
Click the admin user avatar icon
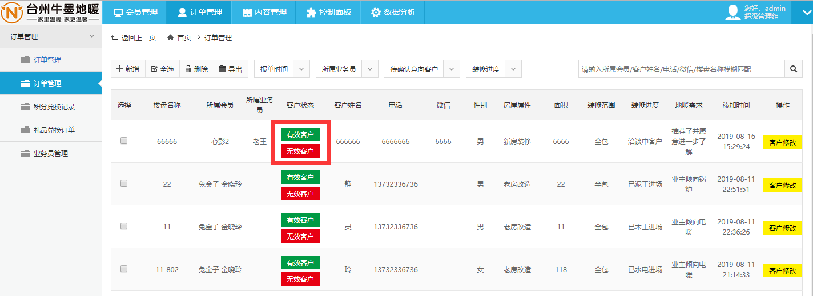click(x=733, y=13)
